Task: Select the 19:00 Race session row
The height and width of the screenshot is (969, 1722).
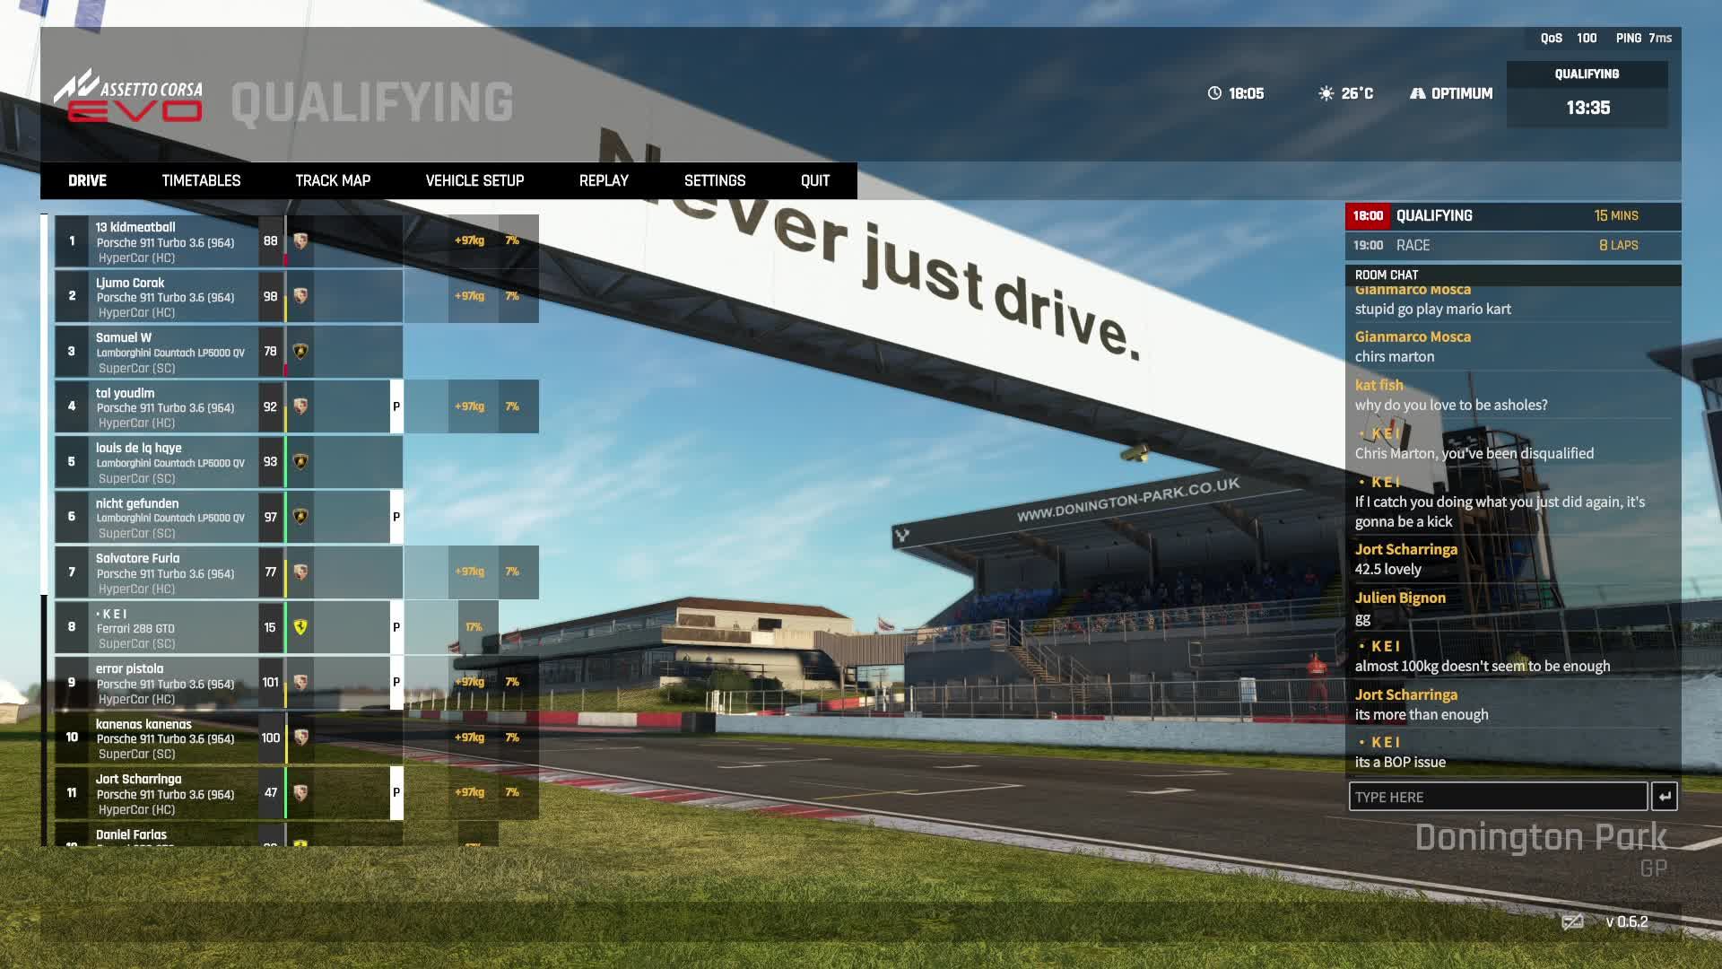Action: pyautogui.click(x=1512, y=245)
